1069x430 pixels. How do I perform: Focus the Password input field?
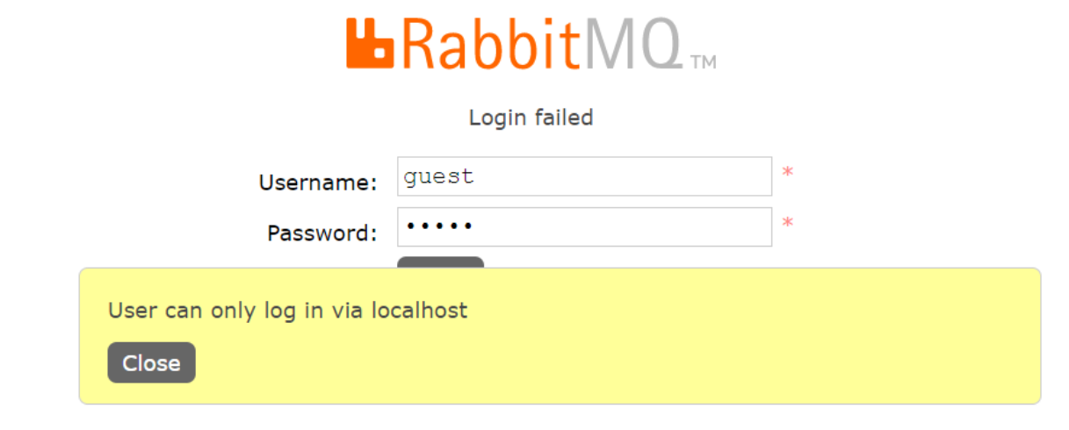point(584,226)
